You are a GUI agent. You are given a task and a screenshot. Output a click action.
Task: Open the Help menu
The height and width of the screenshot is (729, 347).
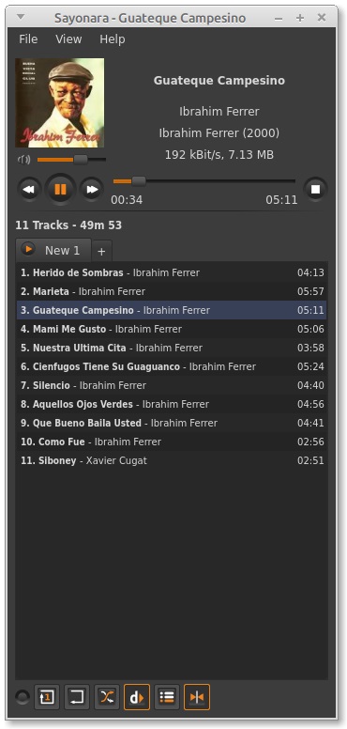pos(113,39)
